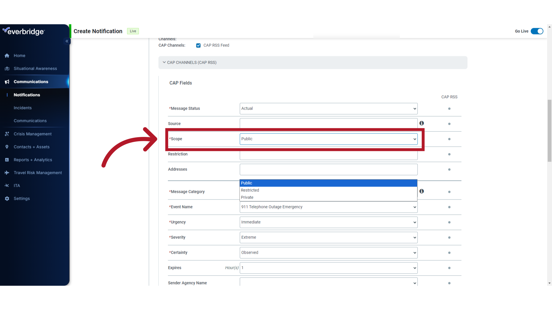Click the Reports + Analytics icon
The image size is (552, 310).
point(7,159)
